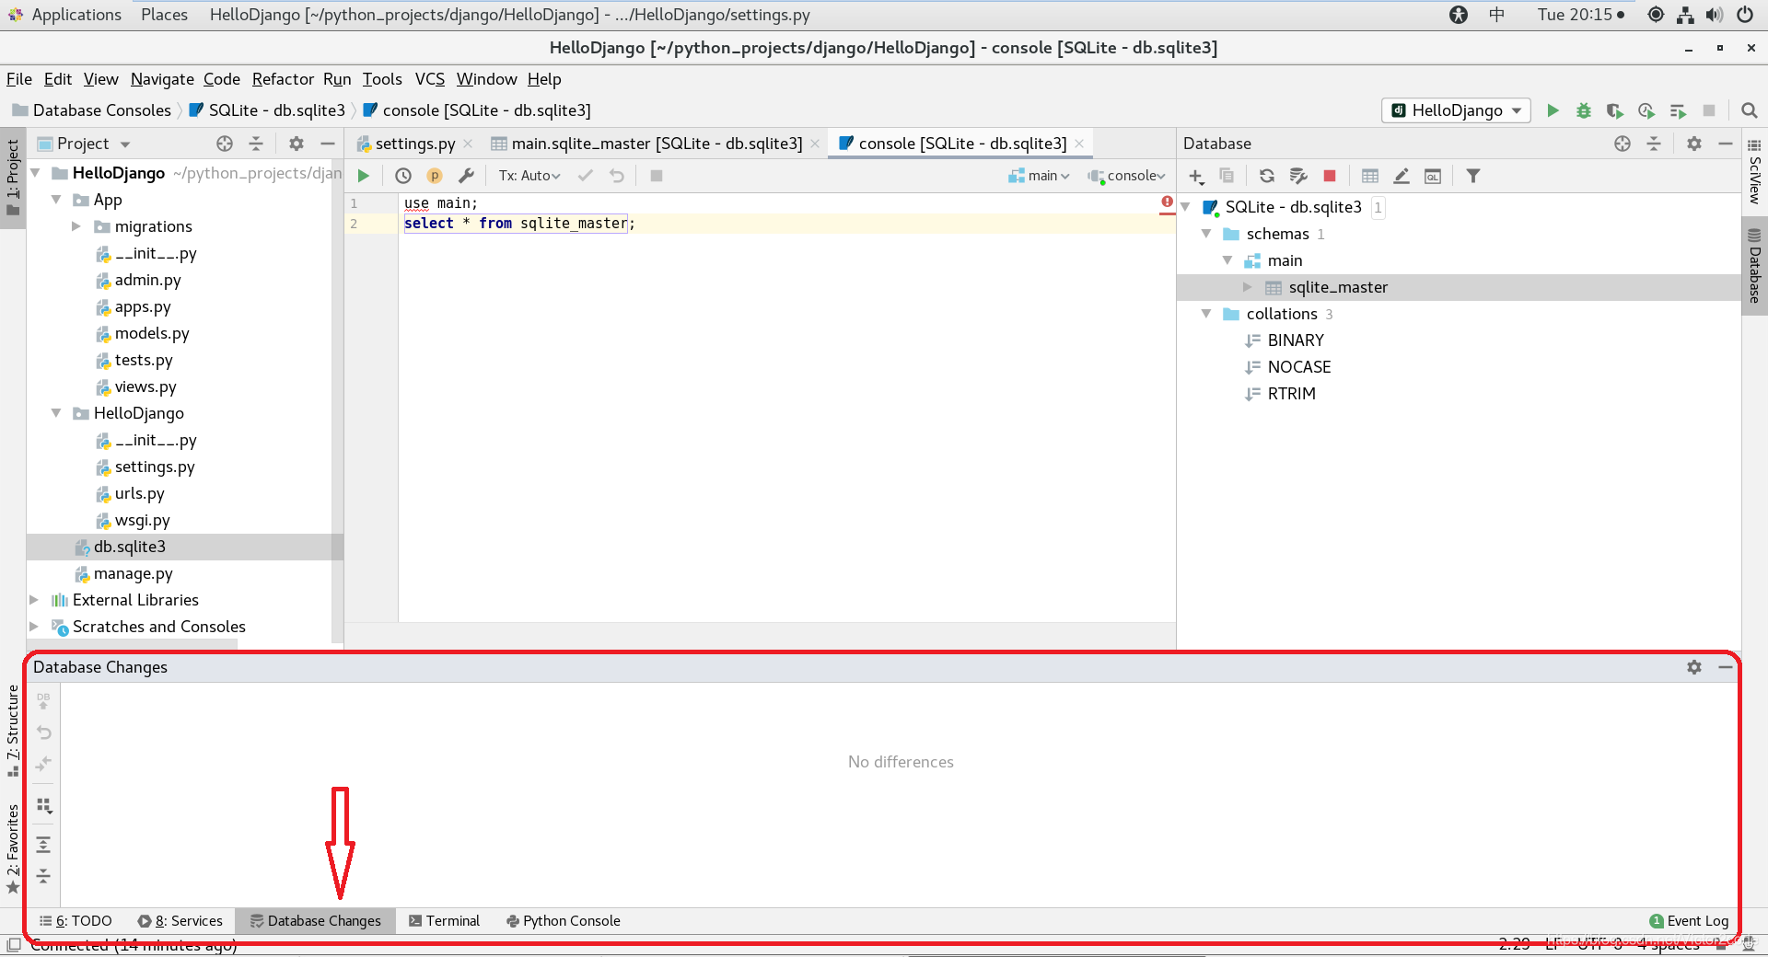
Task: Open the query history clock icon
Action: point(402,176)
